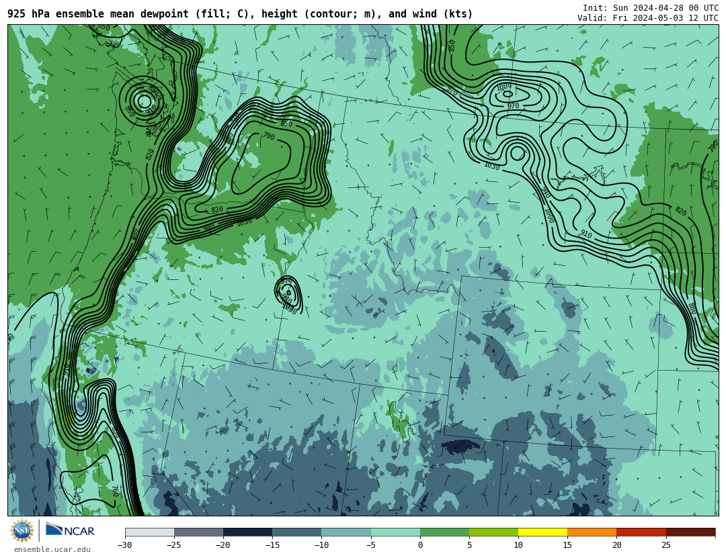Image resolution: width=726 pixels, height=558 pixels.
Task: Click the colorbar tick label '-5'
Action: (x=371, y=545)
